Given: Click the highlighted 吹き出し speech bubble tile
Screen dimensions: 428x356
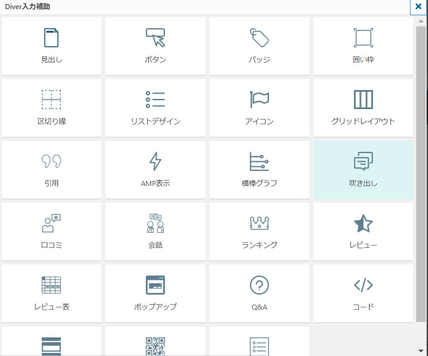Looking at the screenshot, I should click(363, 169).
